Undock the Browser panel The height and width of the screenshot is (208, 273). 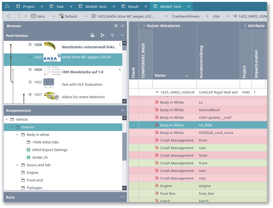coord(116,26)
